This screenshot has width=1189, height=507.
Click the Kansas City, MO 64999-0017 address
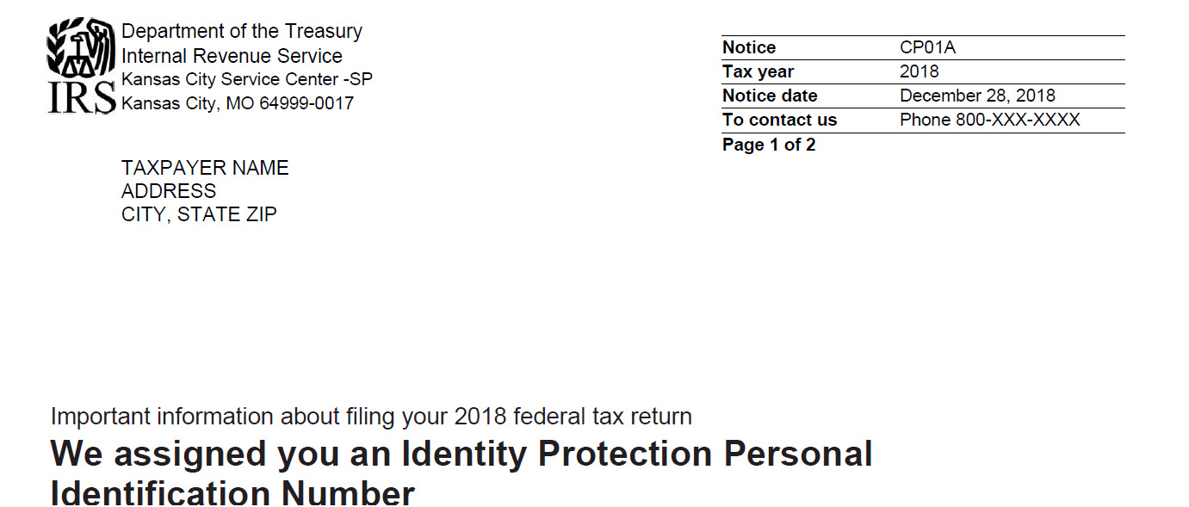point(238,103)
